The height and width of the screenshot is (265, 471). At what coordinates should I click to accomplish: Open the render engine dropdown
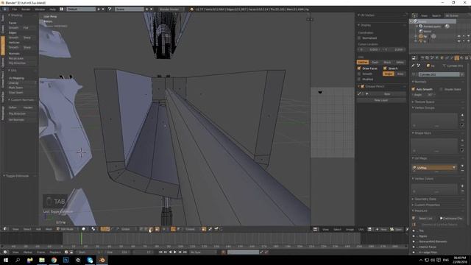[x=171, y=10]
